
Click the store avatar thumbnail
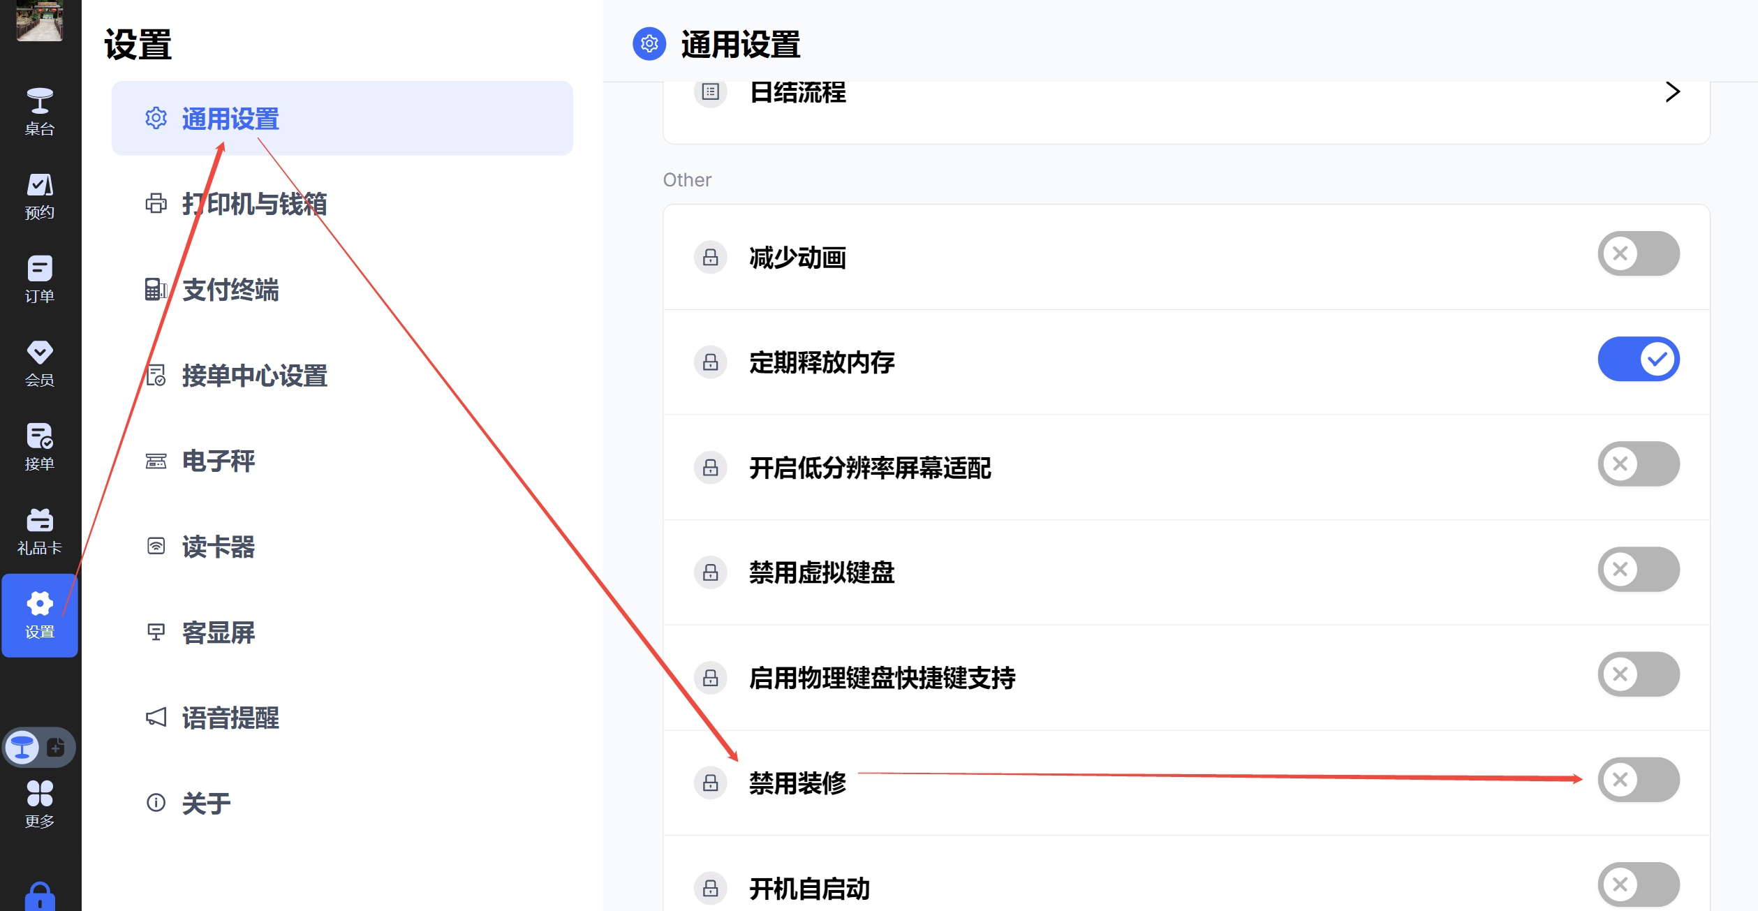40,20
